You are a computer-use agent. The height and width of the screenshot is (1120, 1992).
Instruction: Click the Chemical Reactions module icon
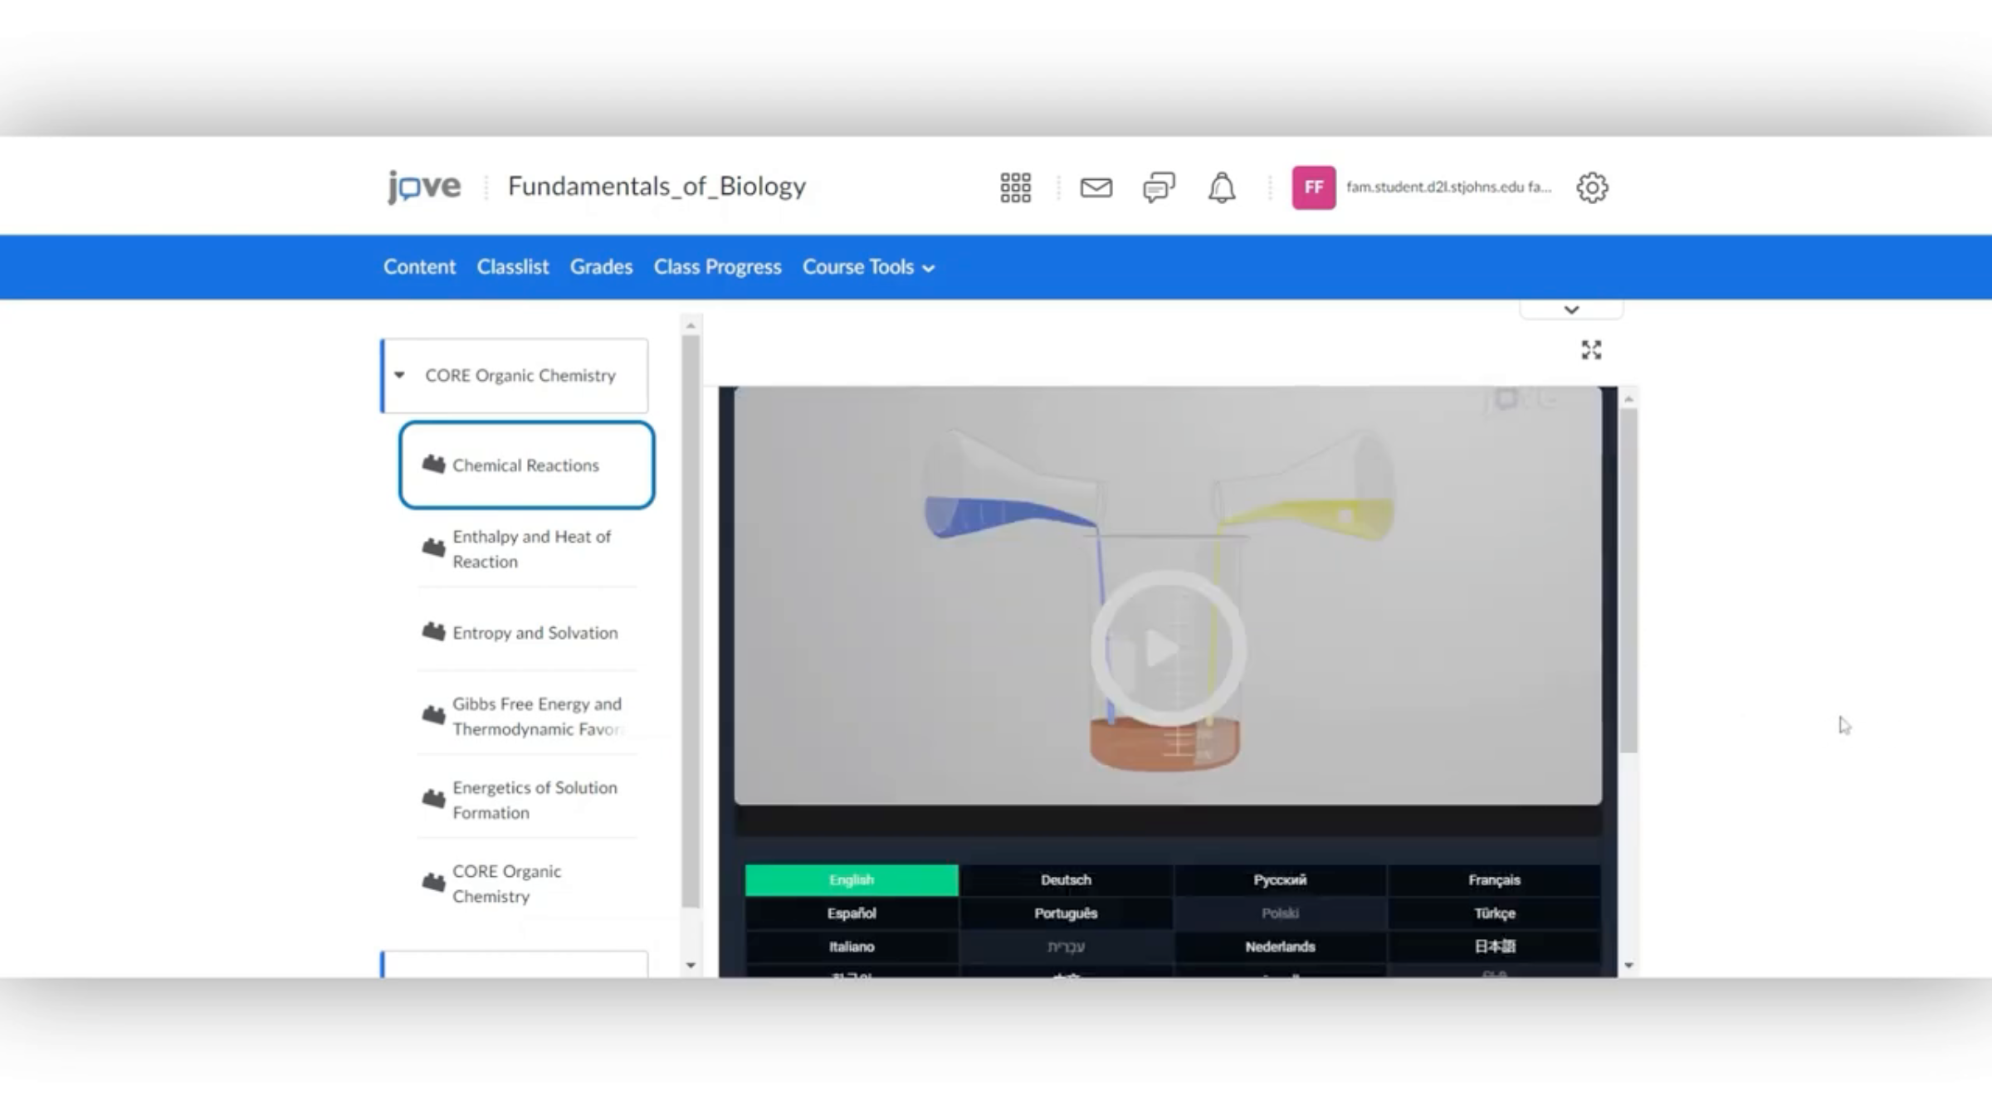pos(433,464)
